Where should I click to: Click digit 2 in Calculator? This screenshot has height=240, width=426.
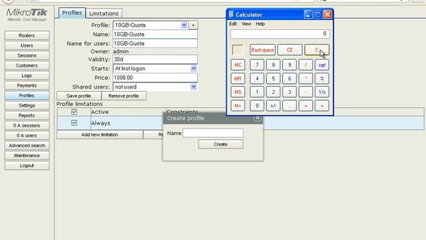[274, 92]
